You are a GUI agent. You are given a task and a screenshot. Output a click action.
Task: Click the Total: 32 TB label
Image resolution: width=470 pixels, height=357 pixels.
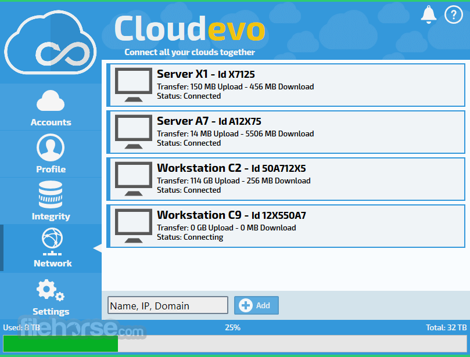tap(446, 327)
